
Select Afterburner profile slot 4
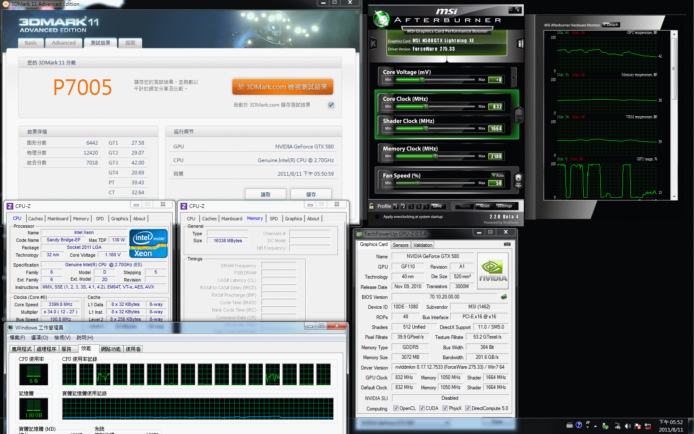coord(418,206)
